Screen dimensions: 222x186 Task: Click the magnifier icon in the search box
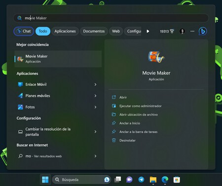pos(19,18)
